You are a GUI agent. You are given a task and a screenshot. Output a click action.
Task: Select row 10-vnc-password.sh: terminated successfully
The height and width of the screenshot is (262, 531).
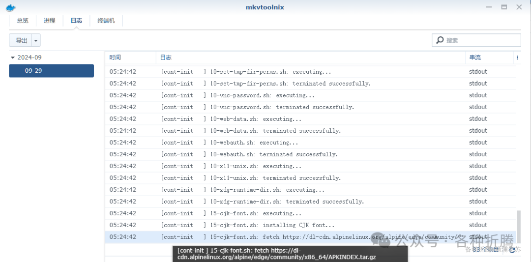[x=310, y=107]
